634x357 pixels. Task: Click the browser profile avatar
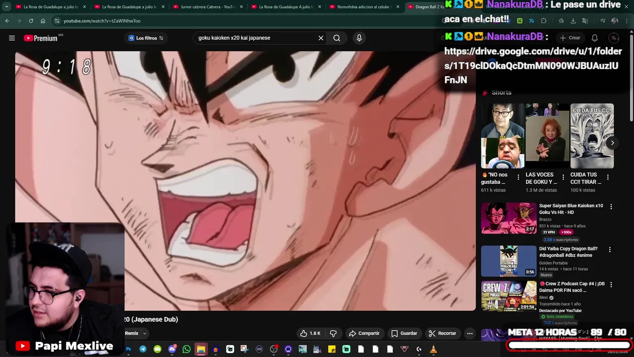[615, 21]
